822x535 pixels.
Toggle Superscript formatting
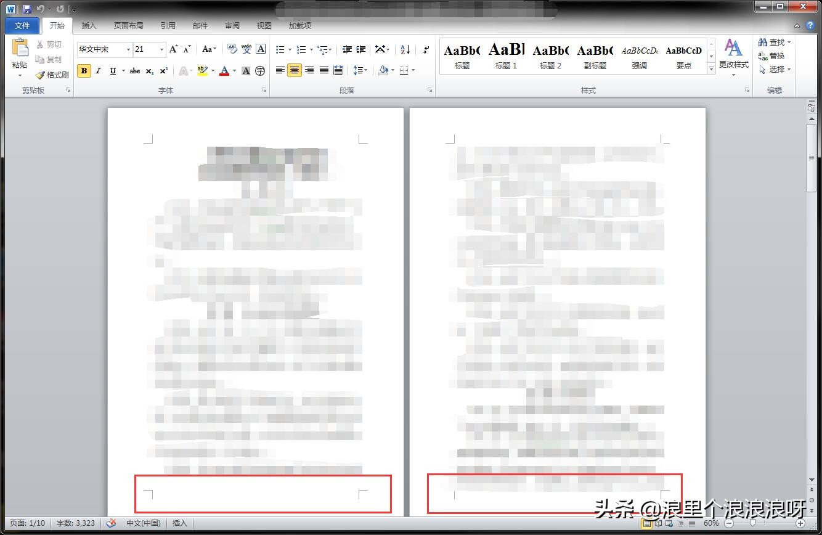163,71
